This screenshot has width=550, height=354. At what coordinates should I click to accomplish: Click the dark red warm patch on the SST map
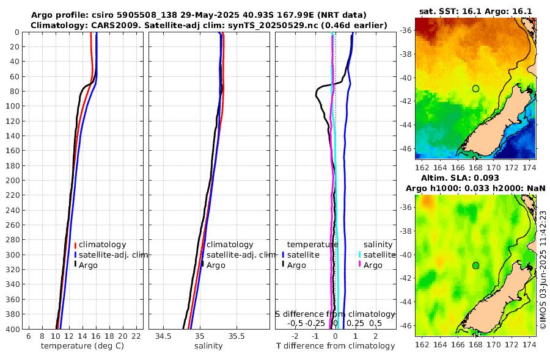point(425,27)
